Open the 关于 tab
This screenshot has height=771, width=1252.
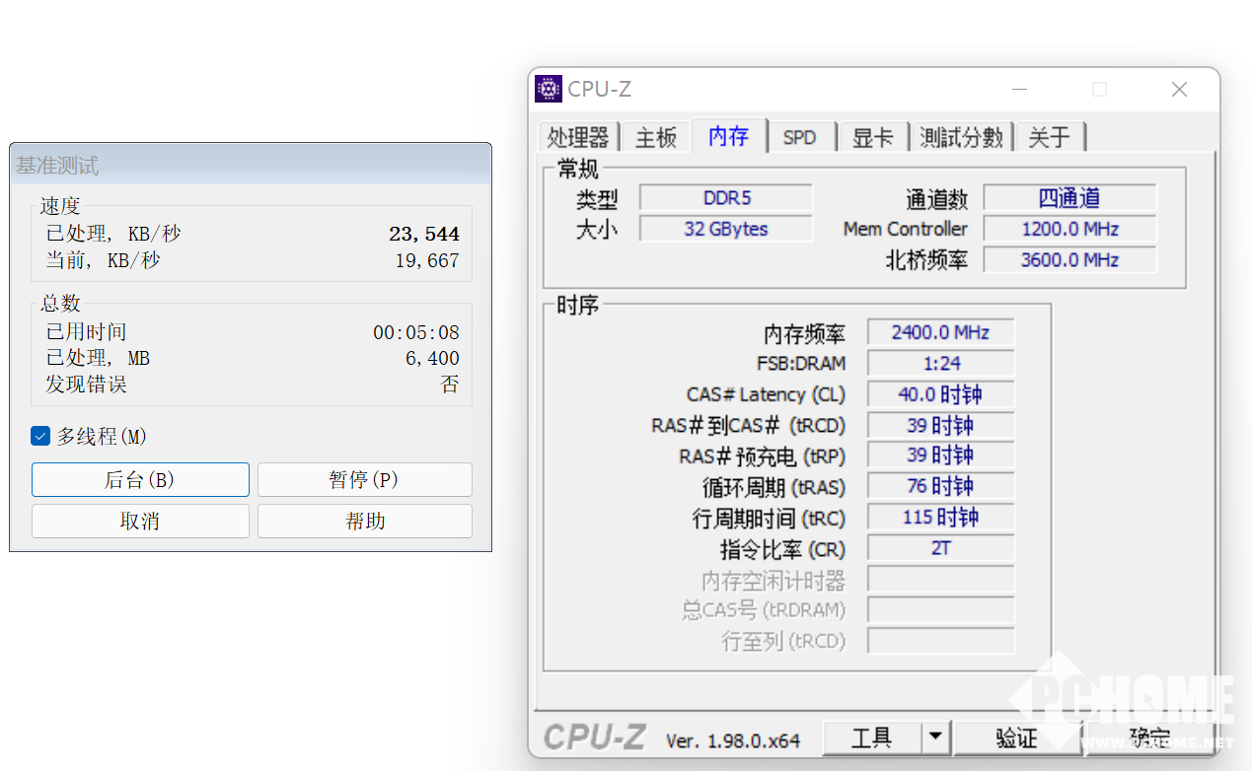(1049, 137)
